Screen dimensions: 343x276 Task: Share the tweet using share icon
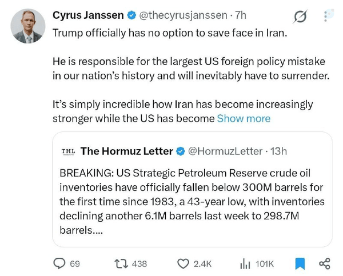(x=325, y=263)
